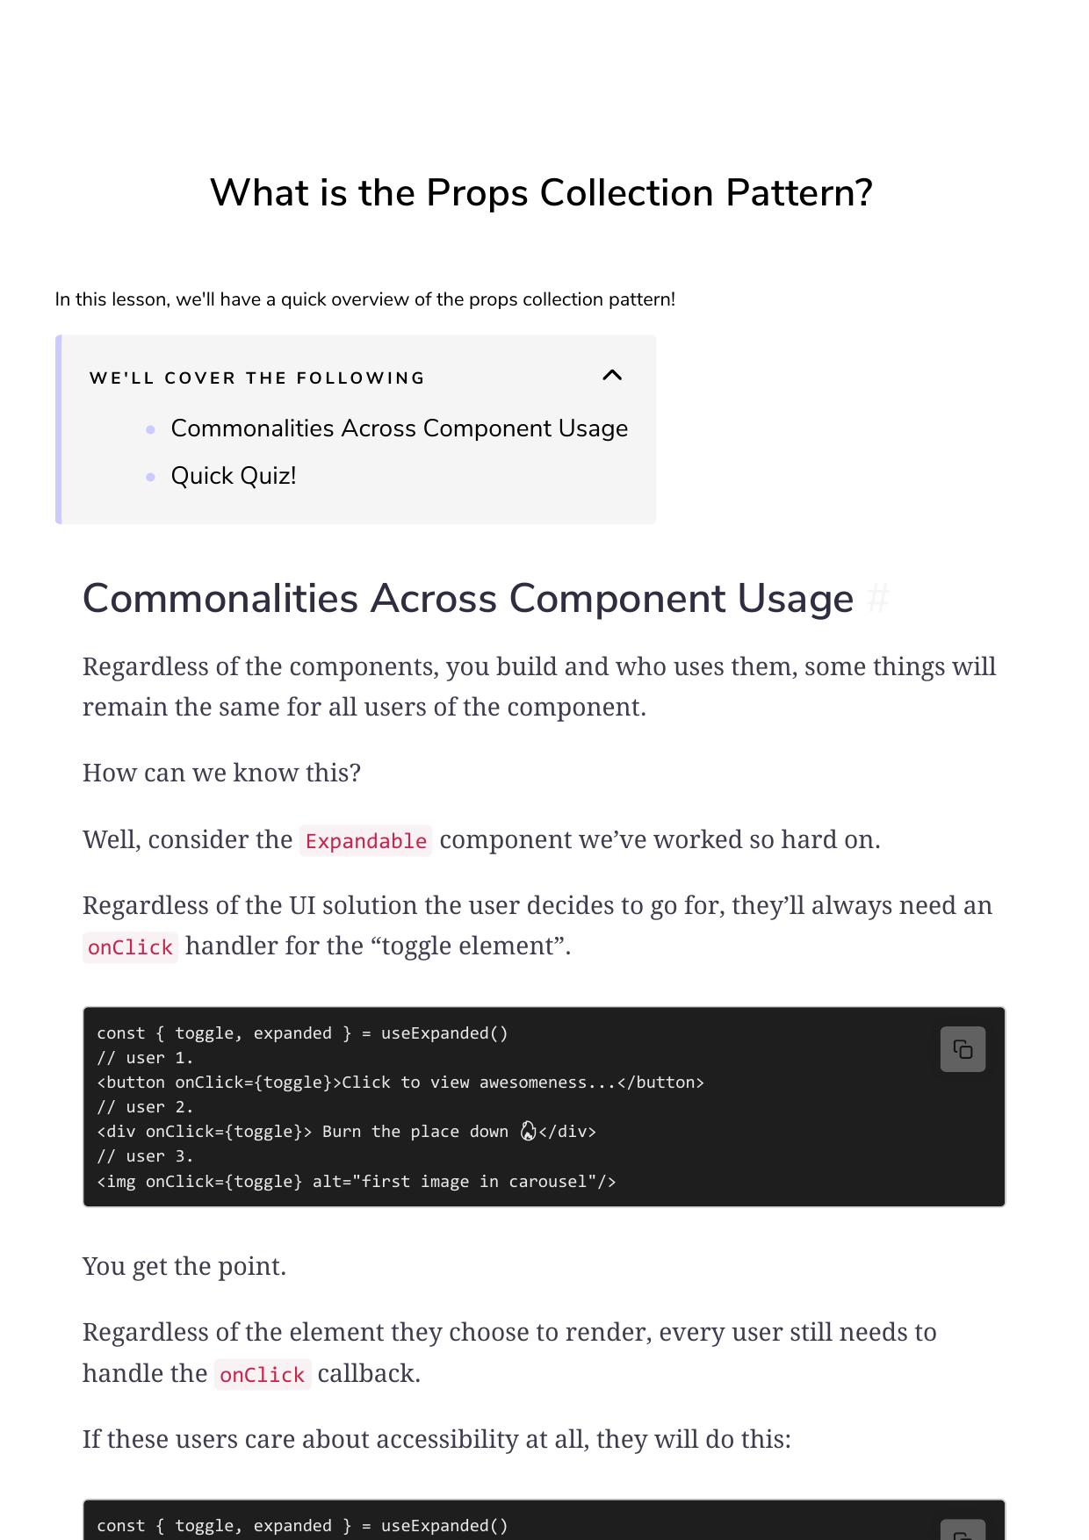Click the onClick code tag before "handler"

[130, 947]
